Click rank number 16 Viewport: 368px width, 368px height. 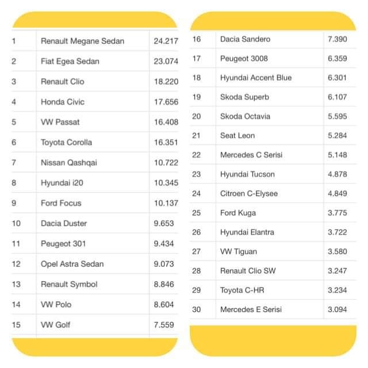pos(197,39)
